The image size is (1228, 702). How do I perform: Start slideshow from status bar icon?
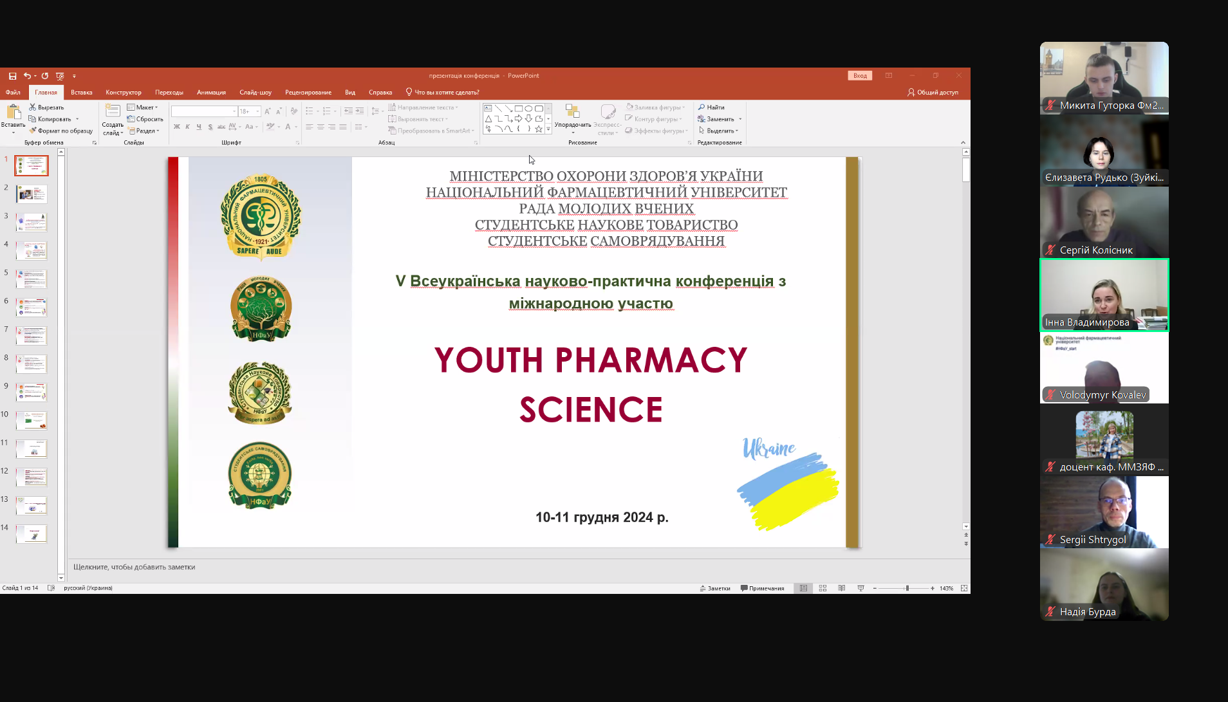coord(861,588)
